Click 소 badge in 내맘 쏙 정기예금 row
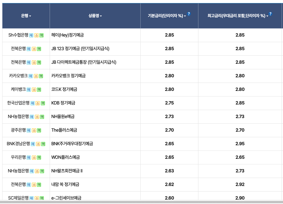The height and width of the screenshot is (204, 283). tap(34, 185)
